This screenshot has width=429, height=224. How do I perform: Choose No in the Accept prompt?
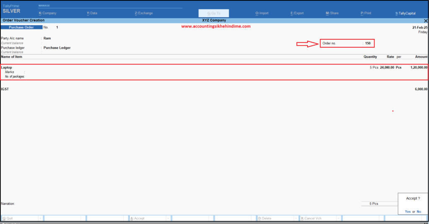pos(419,211)
